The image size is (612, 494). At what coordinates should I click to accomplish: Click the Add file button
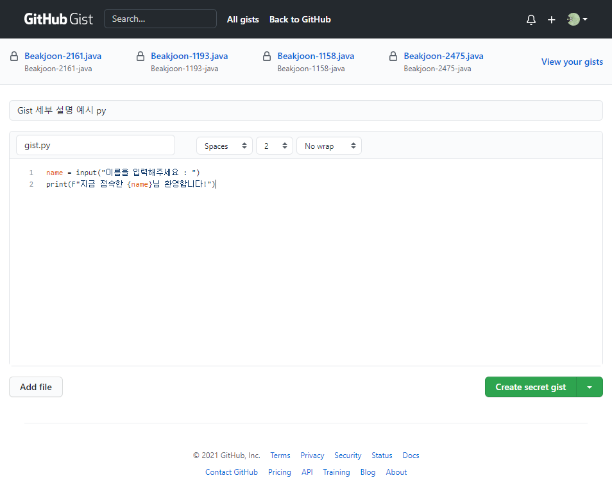tap(36, 387)
